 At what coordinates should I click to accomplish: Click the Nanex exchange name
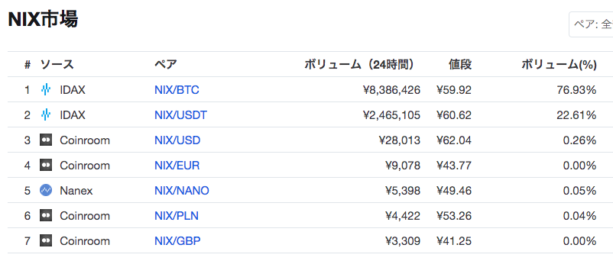[x=76, y=191]
